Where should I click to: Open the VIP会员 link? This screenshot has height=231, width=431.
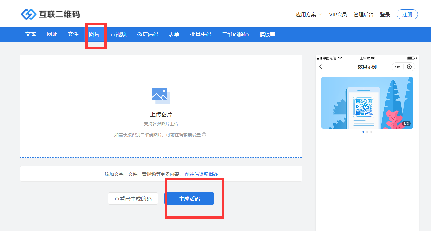(x=338, y=14)
